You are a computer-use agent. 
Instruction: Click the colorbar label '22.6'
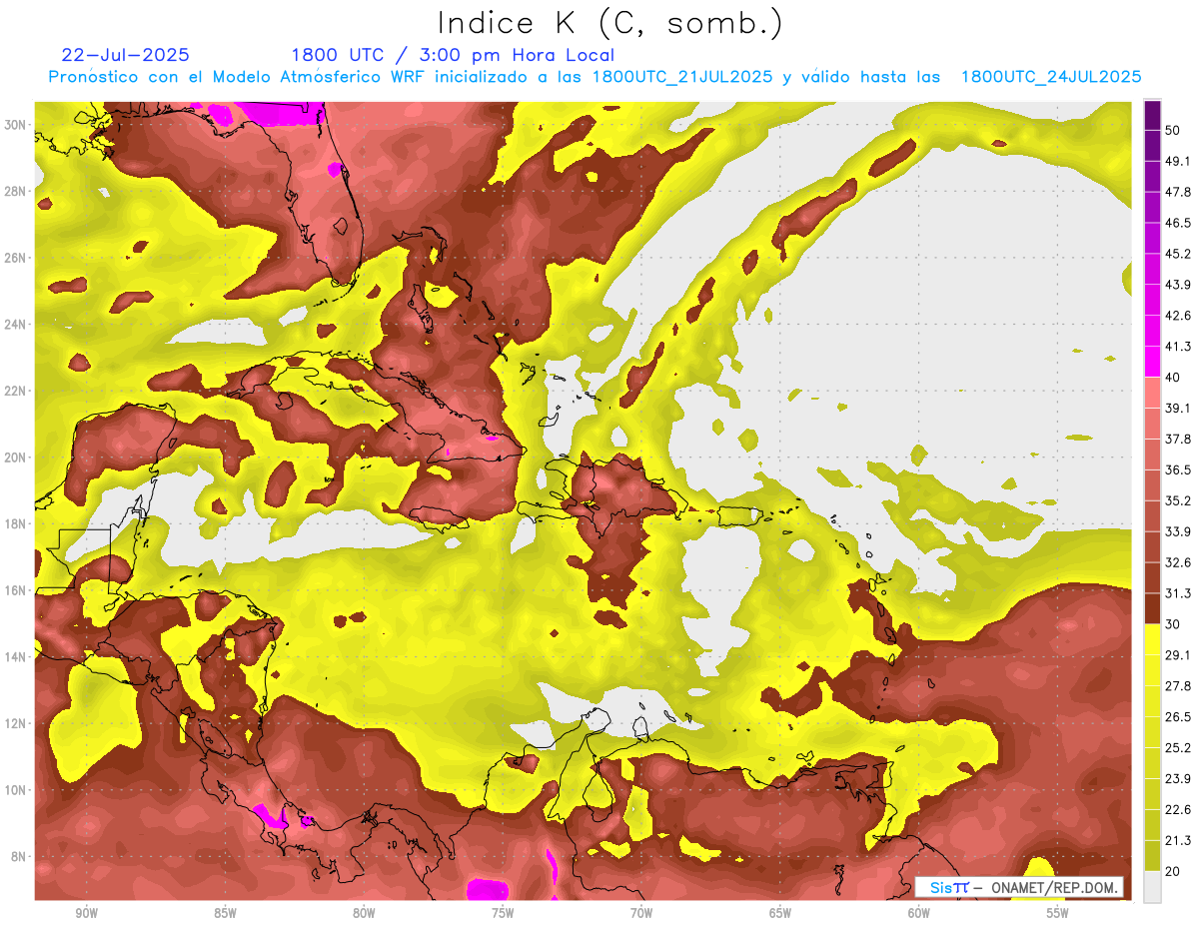coord(1177,810)
